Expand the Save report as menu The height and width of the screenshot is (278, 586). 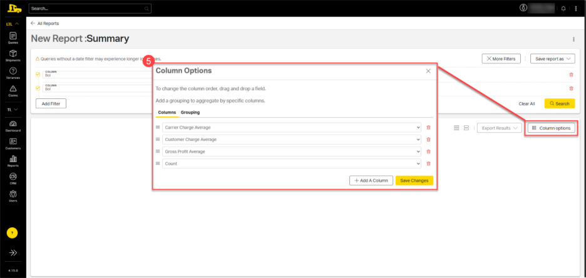coord(552,59)
